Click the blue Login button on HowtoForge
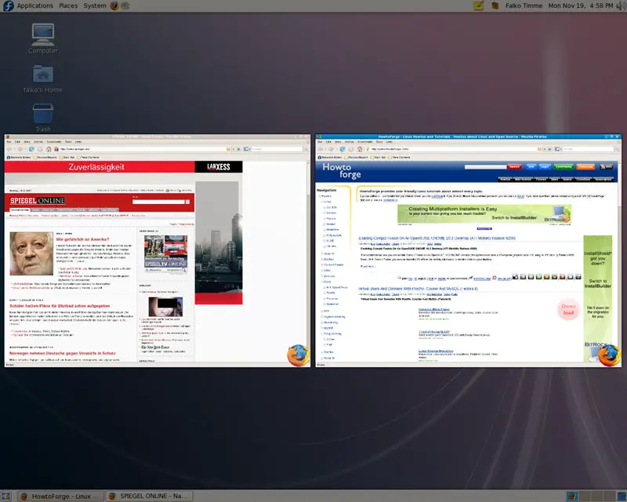Image resolution: width=627 pixels, height=502 pixels. (544, 166)
